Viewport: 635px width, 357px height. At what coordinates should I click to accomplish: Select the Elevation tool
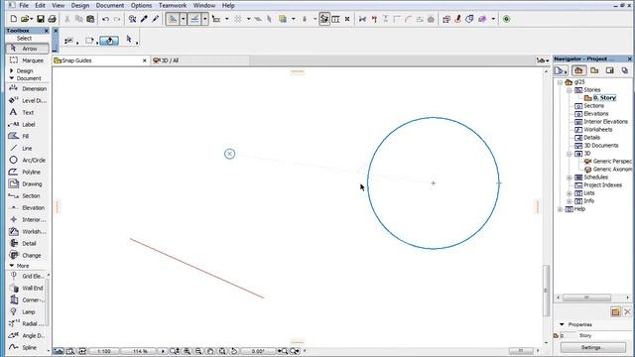pyautogui.click(x=28, y=207)
